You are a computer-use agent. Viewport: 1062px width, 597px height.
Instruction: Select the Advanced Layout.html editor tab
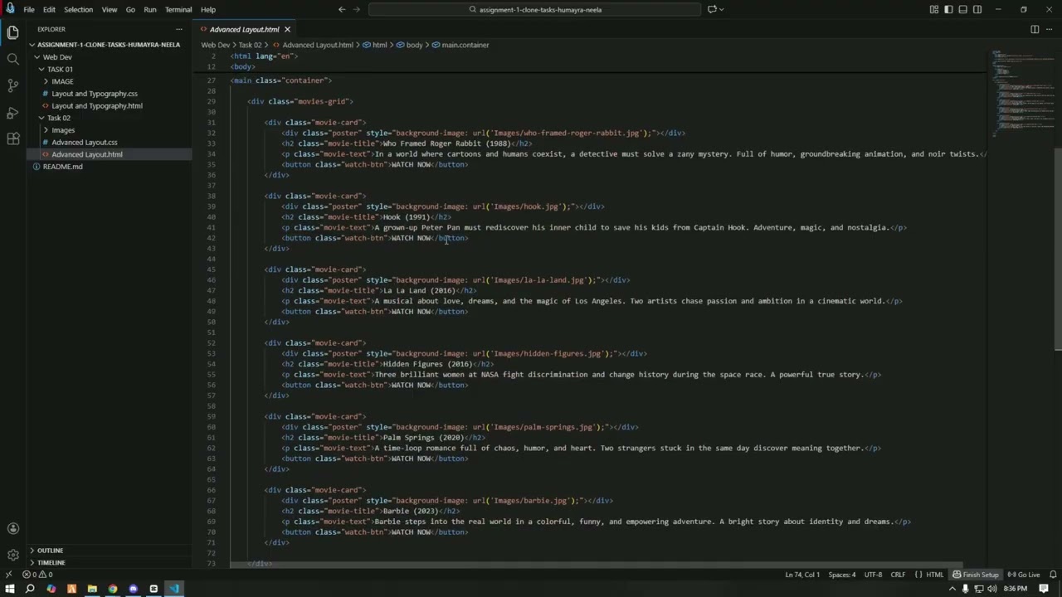[244, 29]
